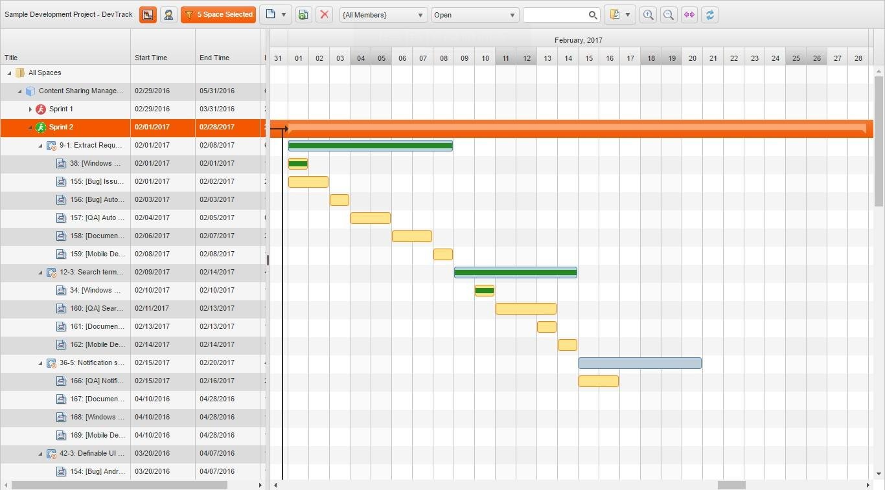Click the new document icon
Viewport: 885px width, 490px height.
click(270, 15)
